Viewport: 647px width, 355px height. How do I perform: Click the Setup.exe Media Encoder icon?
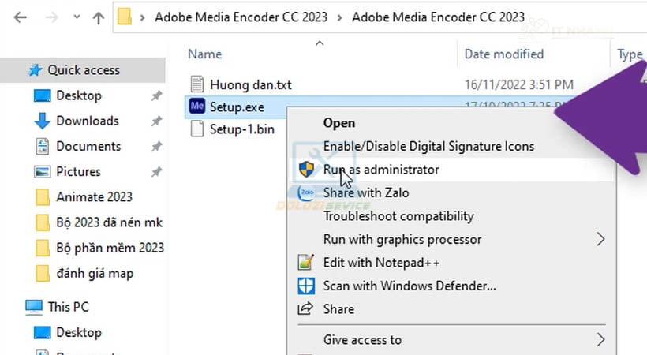(x=197, y=106)
